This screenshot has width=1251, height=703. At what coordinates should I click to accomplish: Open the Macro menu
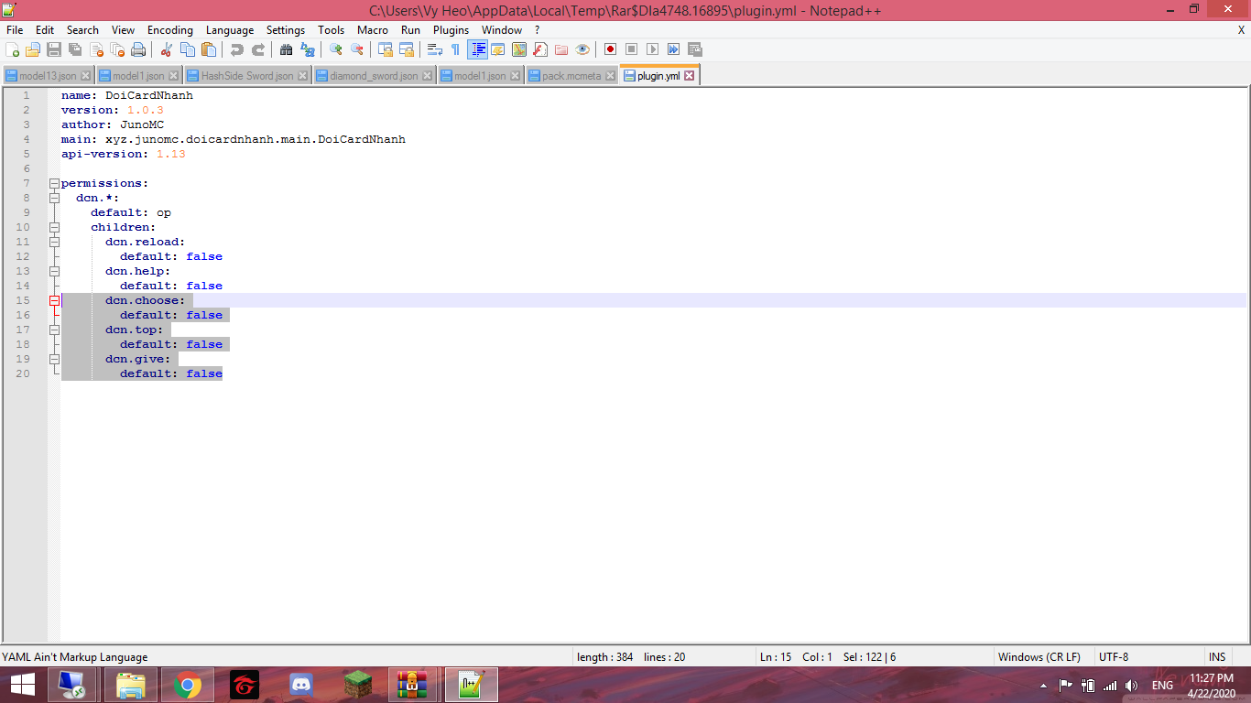tap(373, 30)
